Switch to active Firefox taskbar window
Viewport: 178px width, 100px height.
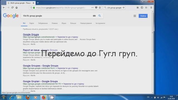coord(44,97)
